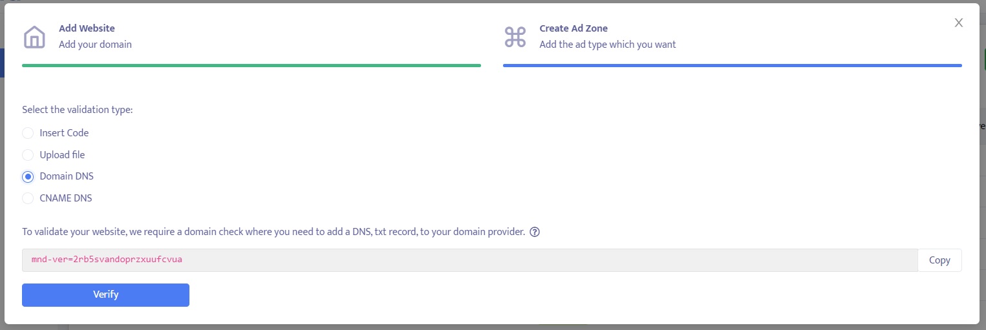Close the website validation dialog

tap(959, 23)
